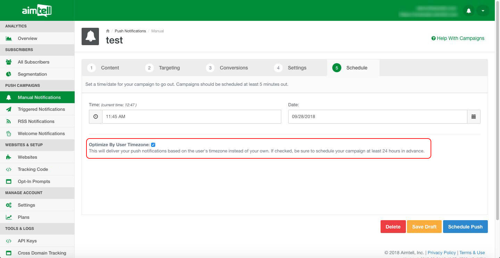Image resolution: width=500 pixels, height=258 pixels.
Task: Click the Welcome Notifications hand icon
Action: point(9,133)
